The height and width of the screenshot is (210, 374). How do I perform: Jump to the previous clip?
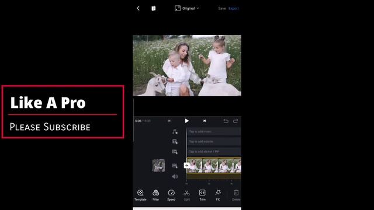point(169,121)
